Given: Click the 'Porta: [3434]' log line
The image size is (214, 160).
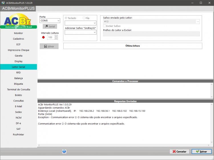Looking at the screenshot, I should pyautogui.click(x=45, y=114).
